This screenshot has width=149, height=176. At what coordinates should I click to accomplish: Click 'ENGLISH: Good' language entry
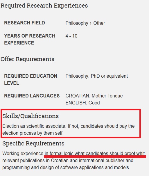(82, 103)
